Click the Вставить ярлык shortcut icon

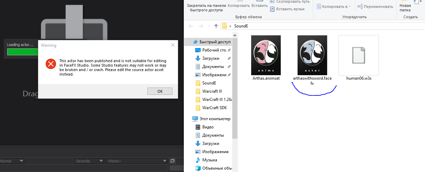point(272,9)
